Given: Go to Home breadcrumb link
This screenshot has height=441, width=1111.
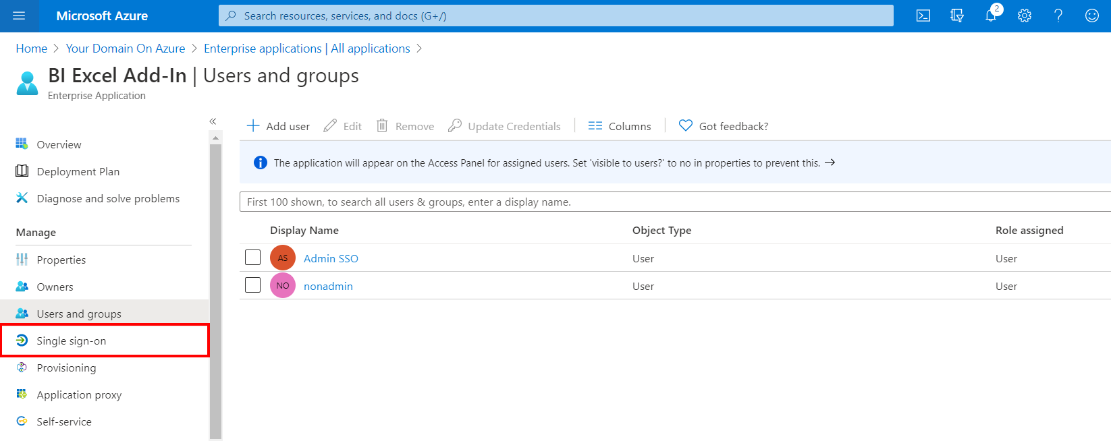Looking at the screenshot, I should click(x=32, y=49).
